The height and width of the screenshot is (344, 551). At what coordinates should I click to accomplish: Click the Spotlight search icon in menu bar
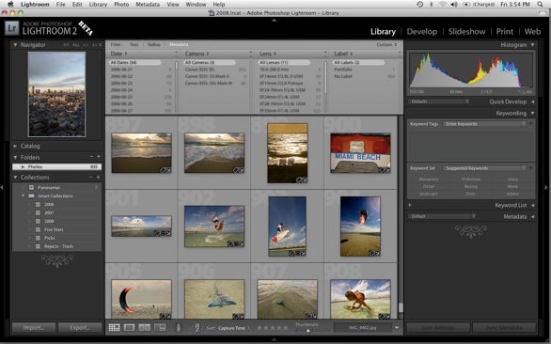coord(540,4)
